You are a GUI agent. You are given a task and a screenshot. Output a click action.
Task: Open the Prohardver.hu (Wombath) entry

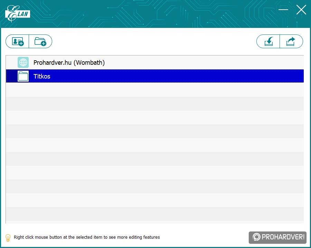coord(155,62)
